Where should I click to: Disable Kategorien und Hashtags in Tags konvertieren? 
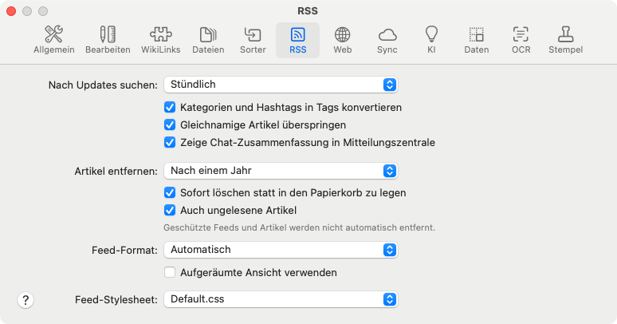tap(170, 107)
